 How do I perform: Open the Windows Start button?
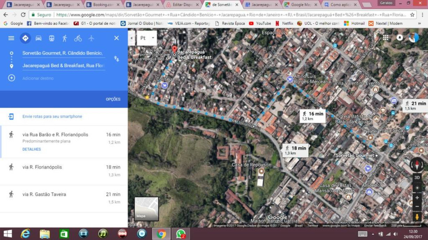click(x=7, y=234)
